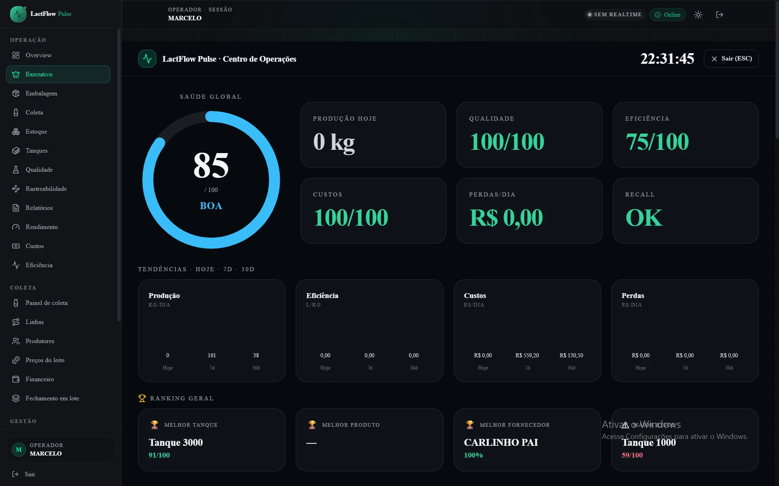Viewport: 779px width, 486px height.
Task: Click the R$ 130,50 value in Custos
Action: (571, 355)
